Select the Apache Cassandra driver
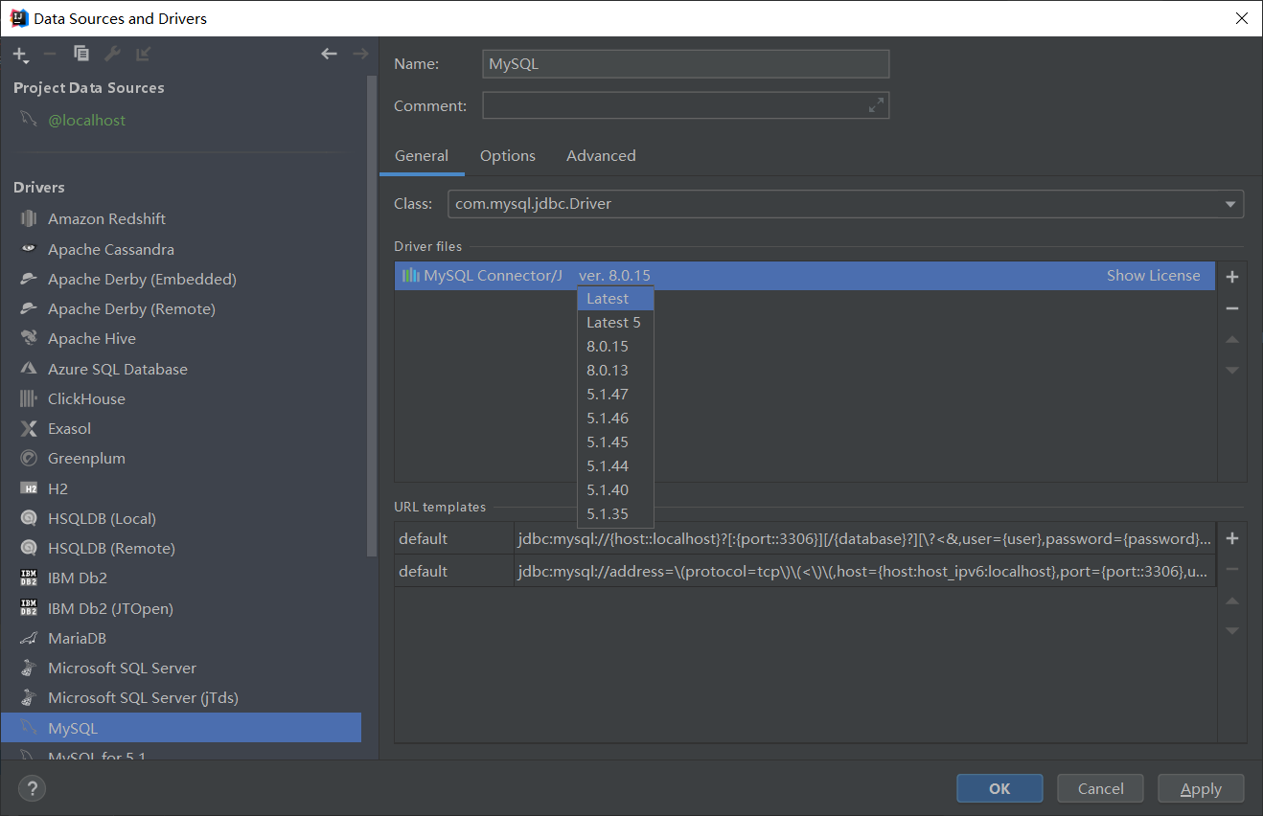1263x816 pixels. 181,250
